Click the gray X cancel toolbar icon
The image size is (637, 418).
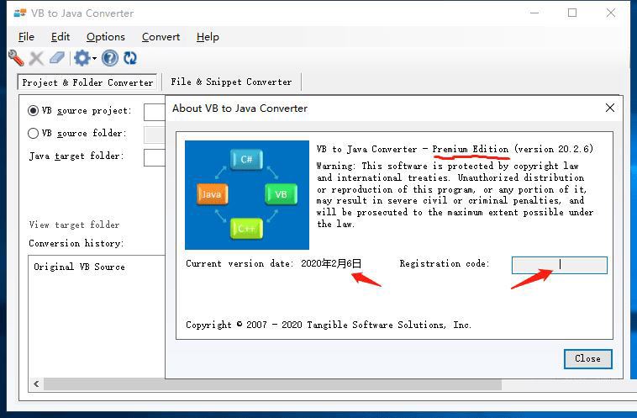tap(37, 58)
